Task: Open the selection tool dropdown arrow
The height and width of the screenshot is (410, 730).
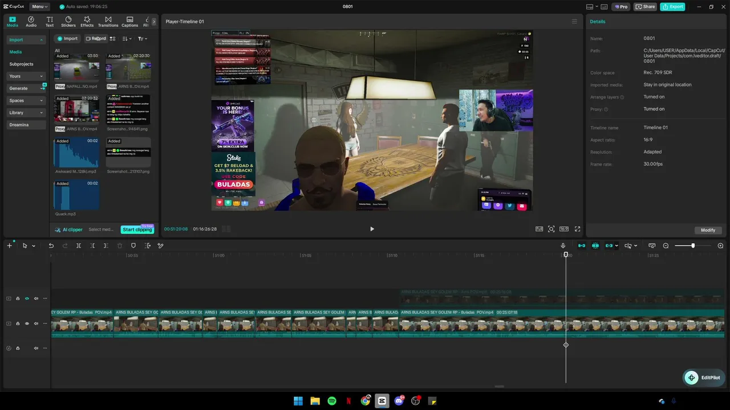Action: point(34,246)
